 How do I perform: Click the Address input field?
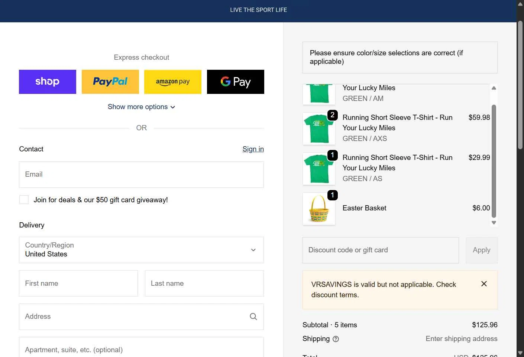coord(141,317)
